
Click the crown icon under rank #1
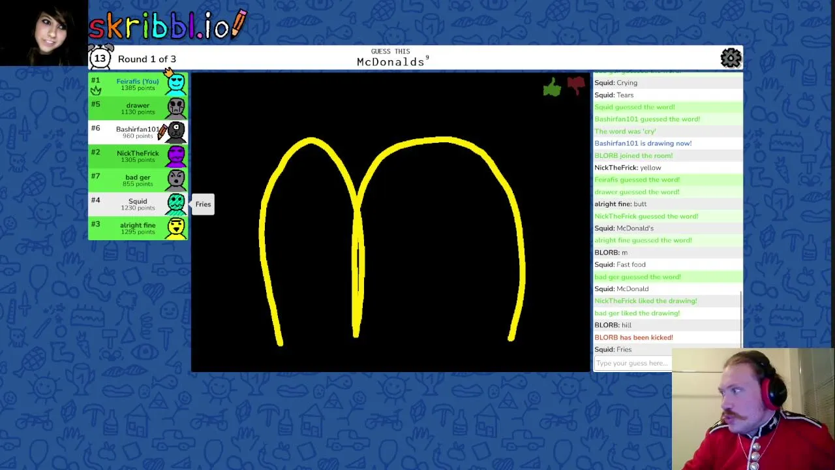96,90
